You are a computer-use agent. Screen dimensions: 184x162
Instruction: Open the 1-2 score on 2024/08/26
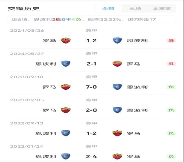[92, 40]
